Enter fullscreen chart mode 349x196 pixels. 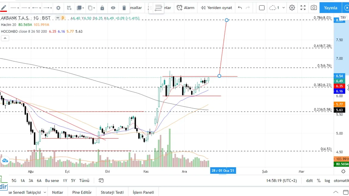click(303, 8)
